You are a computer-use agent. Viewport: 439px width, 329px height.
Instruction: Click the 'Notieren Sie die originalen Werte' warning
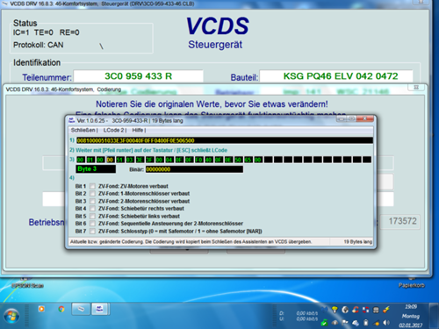[212, 104]
